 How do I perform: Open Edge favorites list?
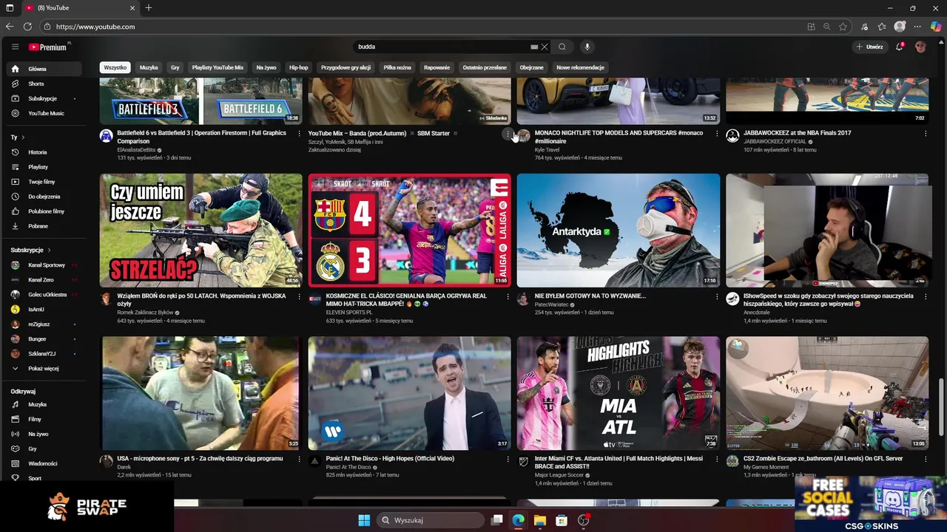point(882,27)
